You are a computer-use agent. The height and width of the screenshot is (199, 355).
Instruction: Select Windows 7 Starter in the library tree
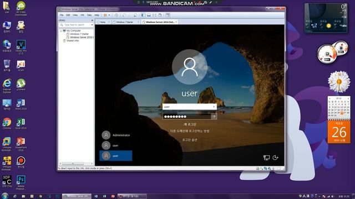coord(79,34)
